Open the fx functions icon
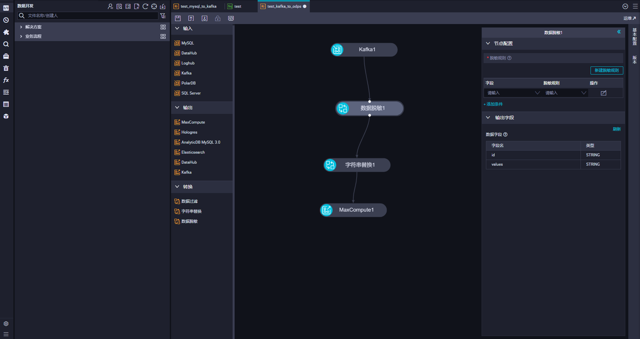Image resolution: width=640 pixels, height=339 pixels. tap(6, 80)
